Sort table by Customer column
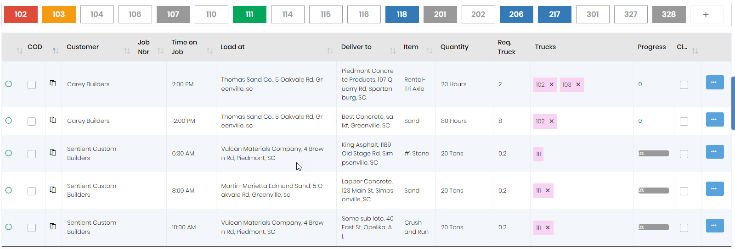The image size is (735, 249). (x=127, y=51)
